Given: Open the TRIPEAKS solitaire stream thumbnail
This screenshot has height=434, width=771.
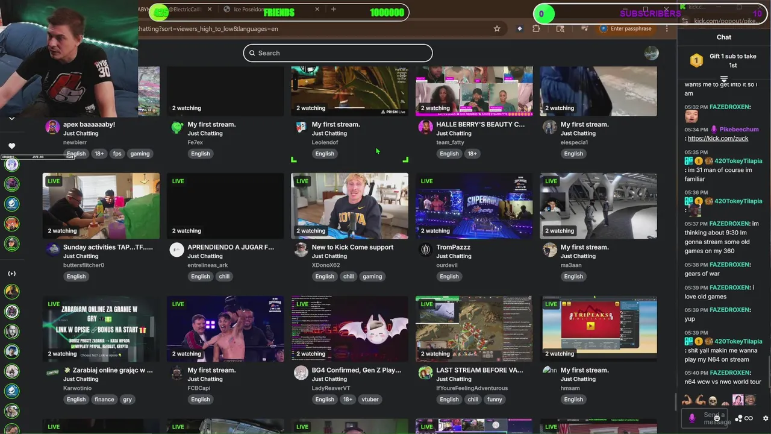Looking at the screenshot, I should pos(598,329).
